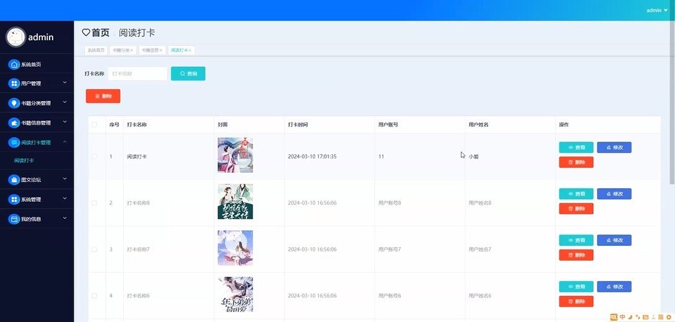Click 修改 for row 1 阅读打卡
Viewport: 675px width, 322px height.
614,147
